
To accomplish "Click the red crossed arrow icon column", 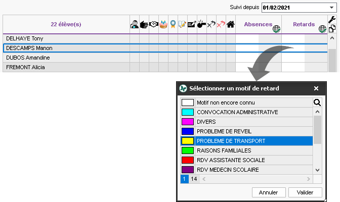I will point(221,24).
